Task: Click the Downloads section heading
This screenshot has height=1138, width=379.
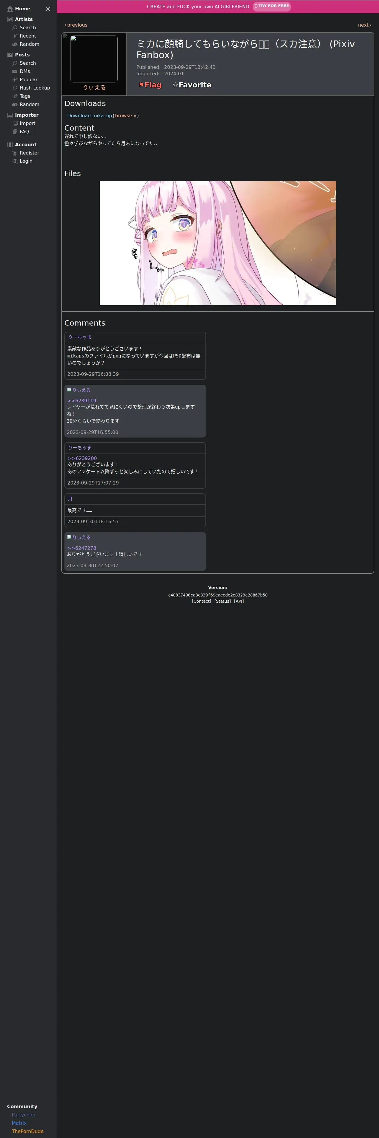Action: point(85,103)
